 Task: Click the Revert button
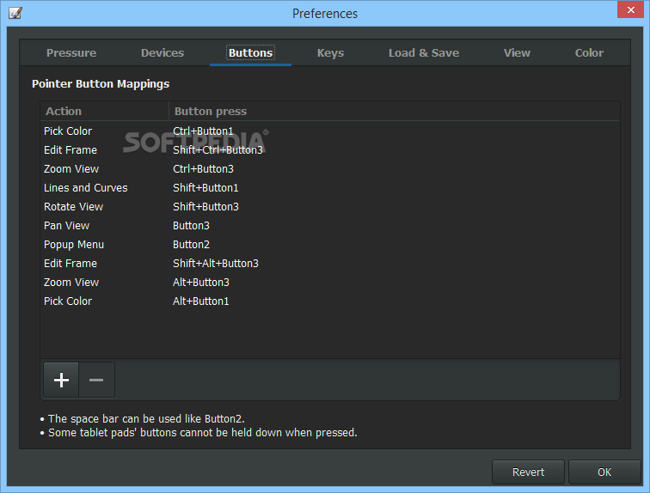(x=528, y=472)
